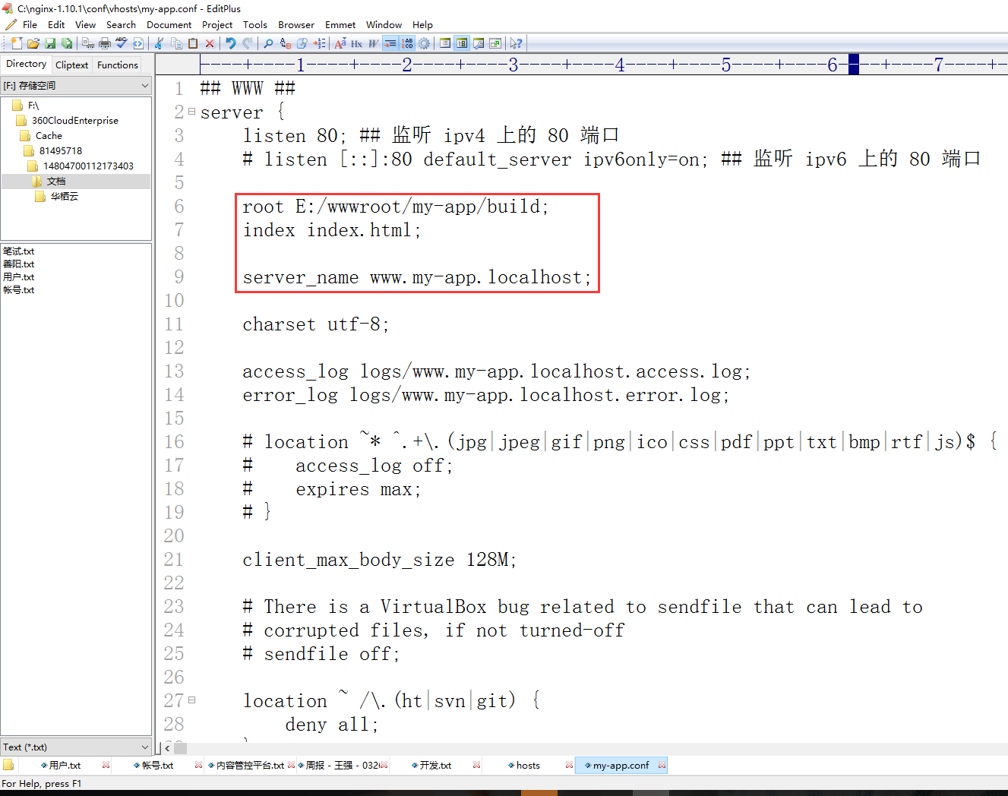This screenshot has height=796, width=1008.
Task: Collapse the server block fold on line 2
Action: coord(191,112)
